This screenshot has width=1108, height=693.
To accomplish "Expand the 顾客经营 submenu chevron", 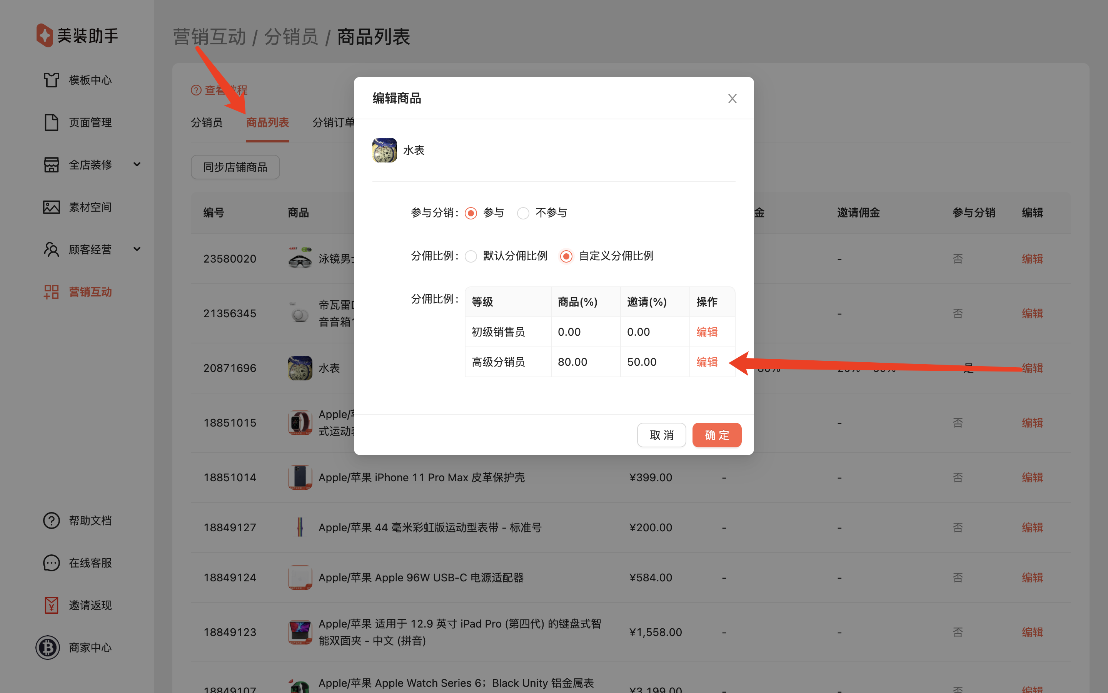I will click(x=137, y=249).
